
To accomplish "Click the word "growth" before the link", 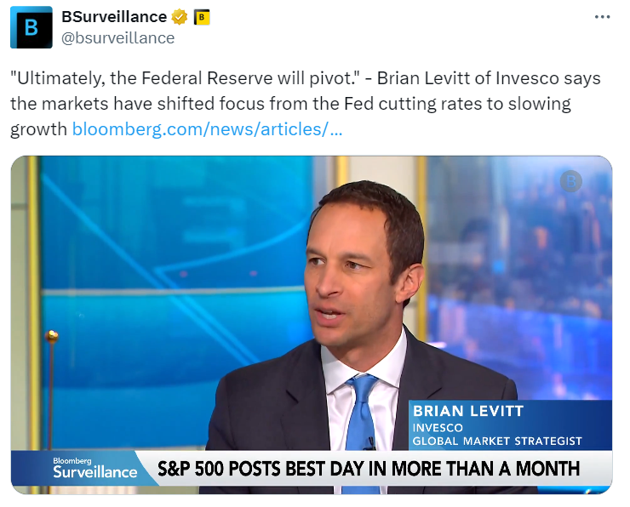I will pyautogui.click(x=38, y=130).
